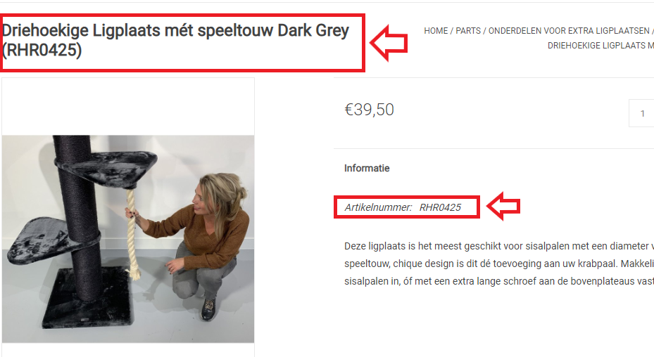Click the red arrow beside Artikelnummer
This screenshot has width=654, height=357.
tap(503, 206)
